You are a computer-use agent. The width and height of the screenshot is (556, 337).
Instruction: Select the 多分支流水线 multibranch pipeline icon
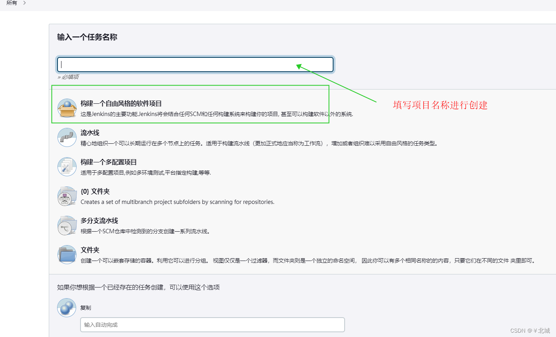67,225
